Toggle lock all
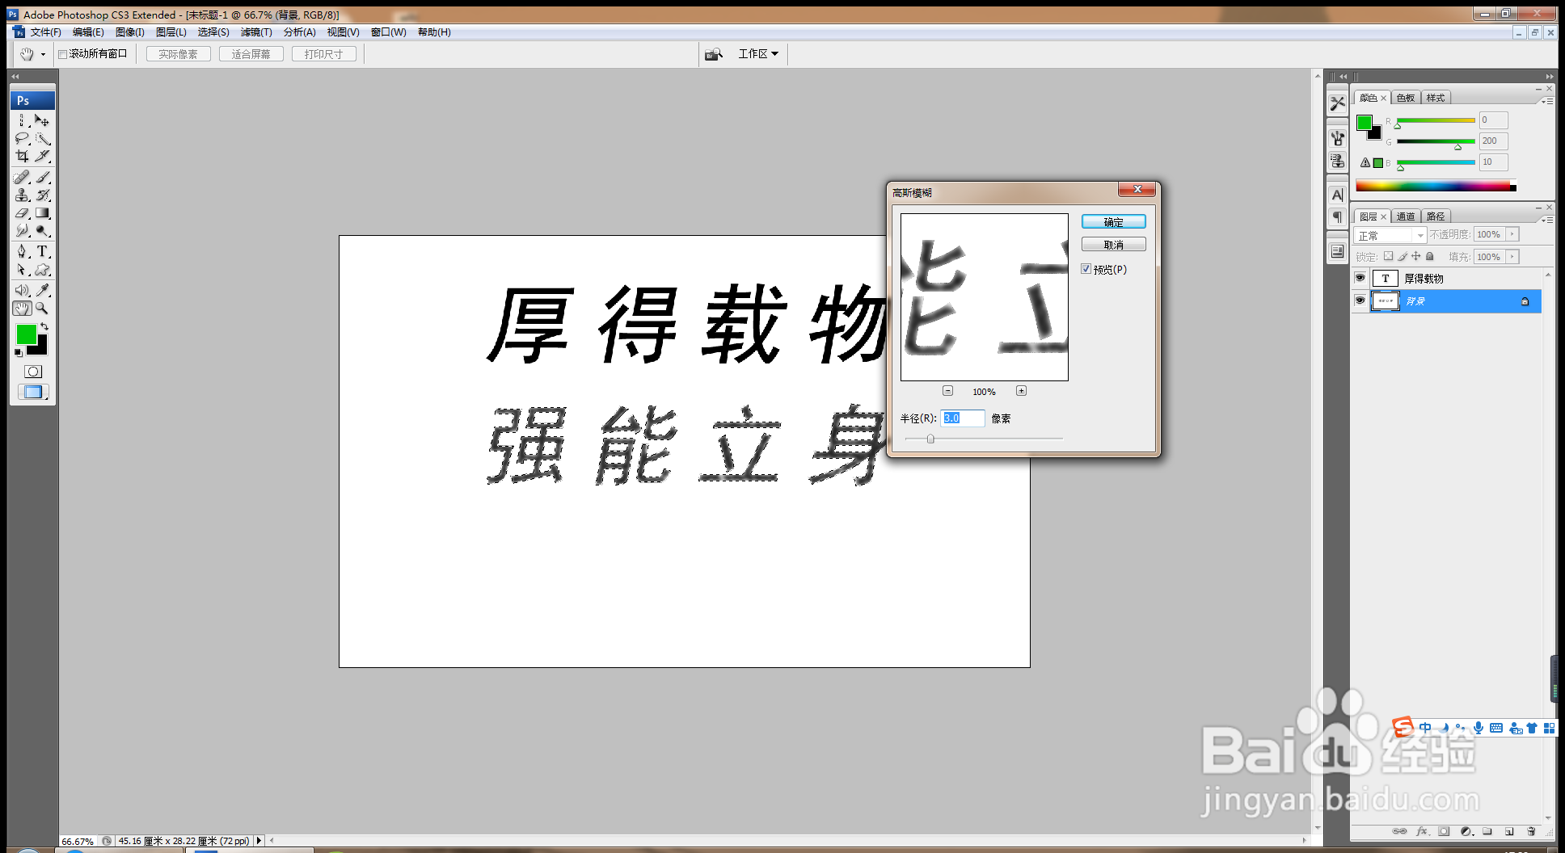Image resolution: width=1565 pixels, height=853 pixels. click(x=1430, y=256)
